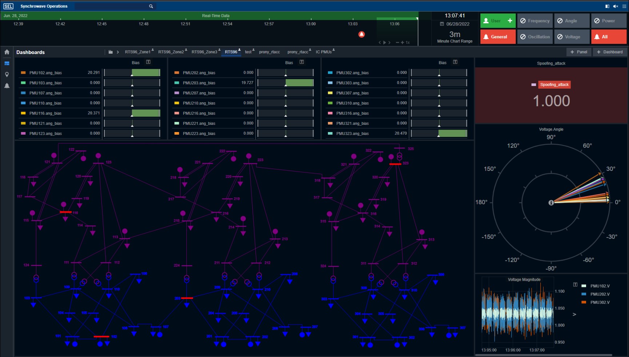Toggle the Frequency alarm filter
Viewport: 629px width, 357px height.
[x=535, y=21]
